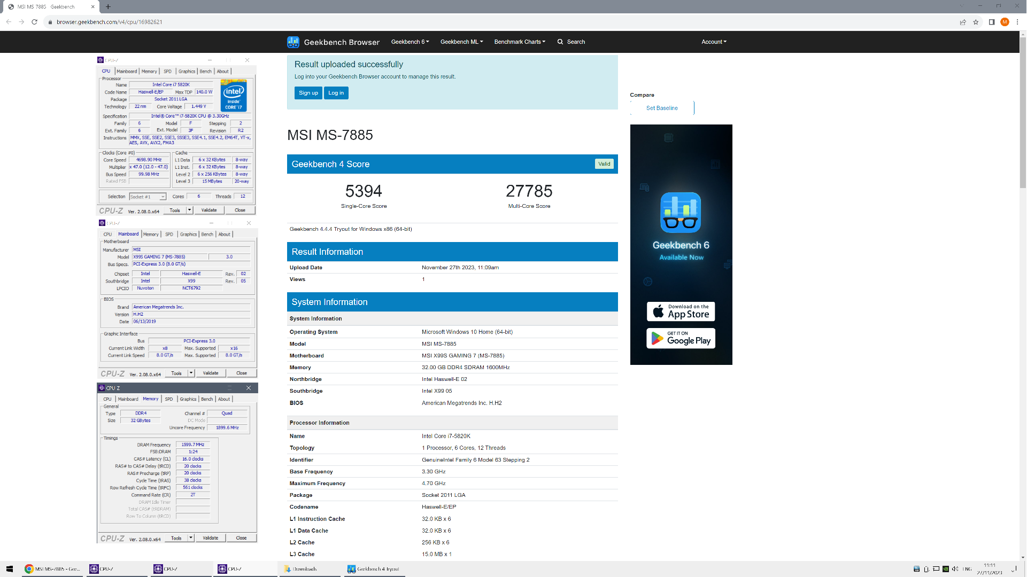Viewport: 1027px width, 577px height.
Task: Expand the Tools arrow in the Memory window
Action: tap(191, 538)
